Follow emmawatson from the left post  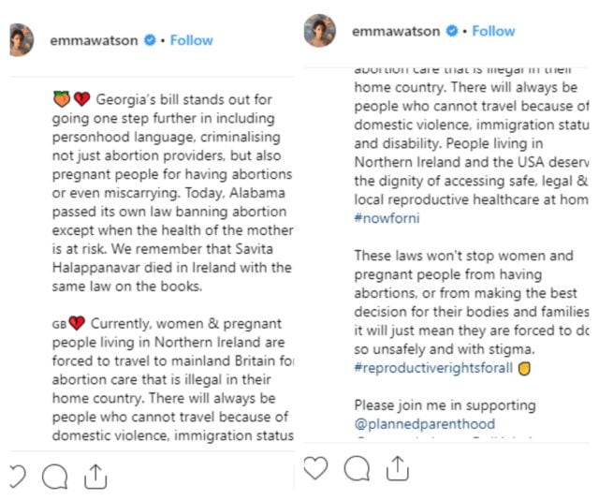pos(191,40)
